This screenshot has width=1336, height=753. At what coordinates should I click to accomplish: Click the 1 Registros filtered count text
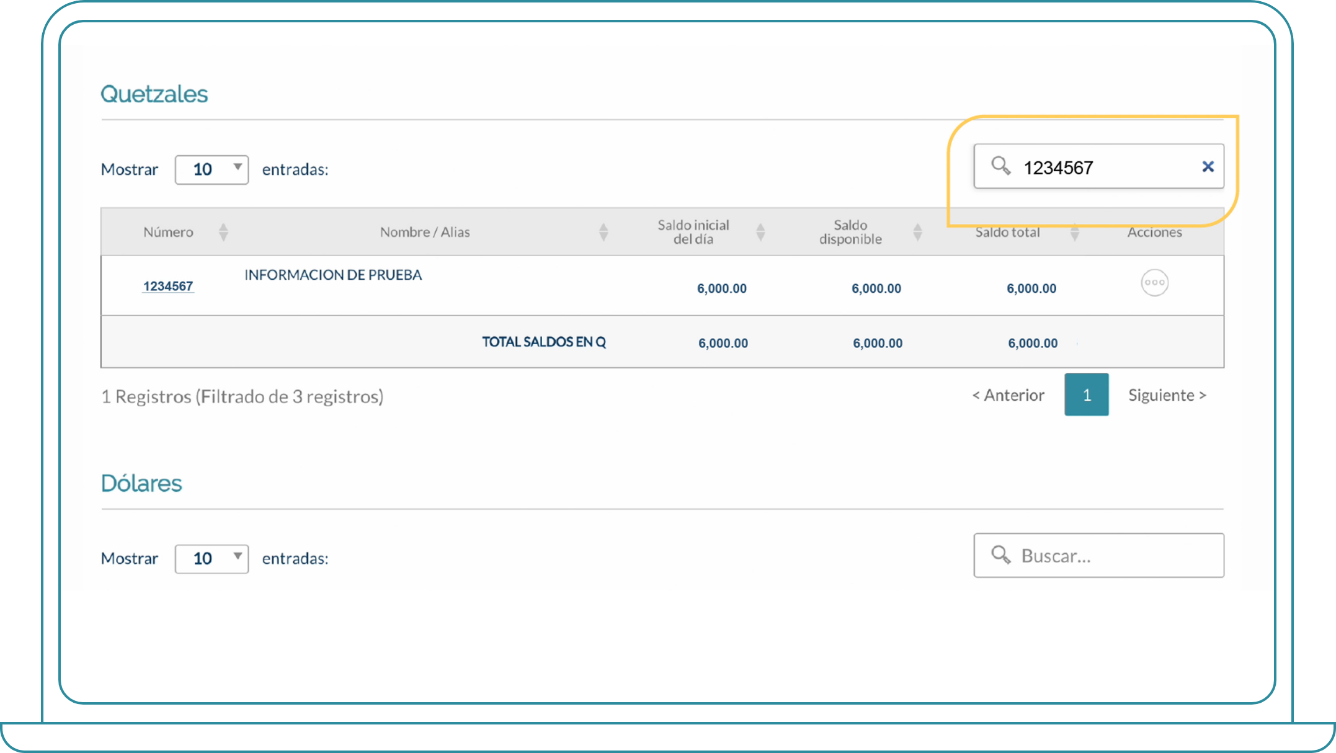coord(243,396)
